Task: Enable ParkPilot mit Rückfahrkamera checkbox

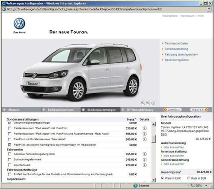Action: [9, 139]
